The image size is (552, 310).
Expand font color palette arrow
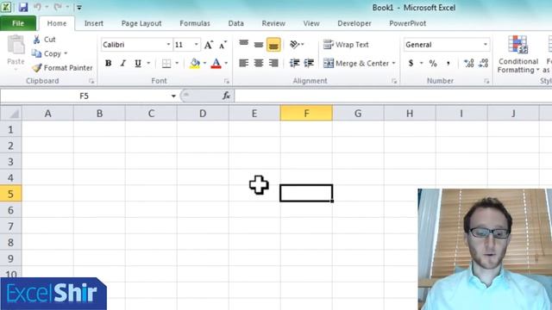tap(226, 63)
